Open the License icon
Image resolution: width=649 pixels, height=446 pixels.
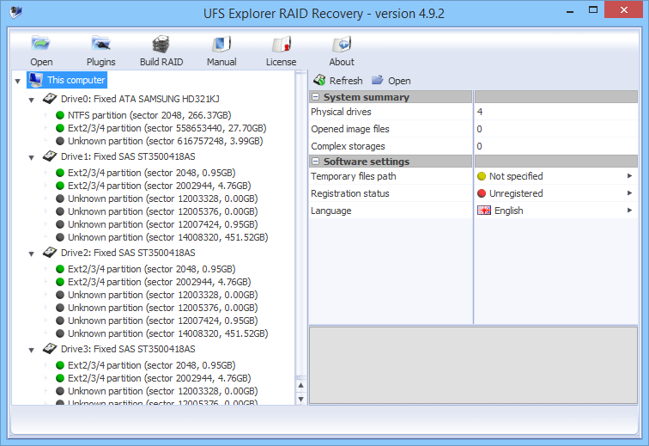282,44
